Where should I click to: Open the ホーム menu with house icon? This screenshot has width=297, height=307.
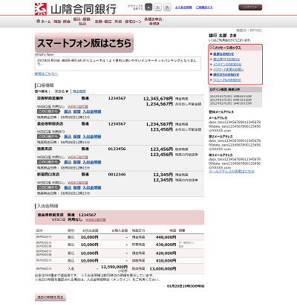43,22
